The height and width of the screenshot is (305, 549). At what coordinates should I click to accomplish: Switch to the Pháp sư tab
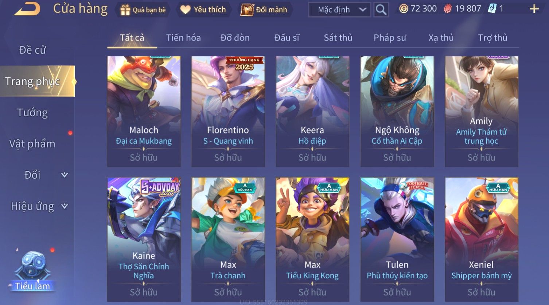[x=390, y=38]
